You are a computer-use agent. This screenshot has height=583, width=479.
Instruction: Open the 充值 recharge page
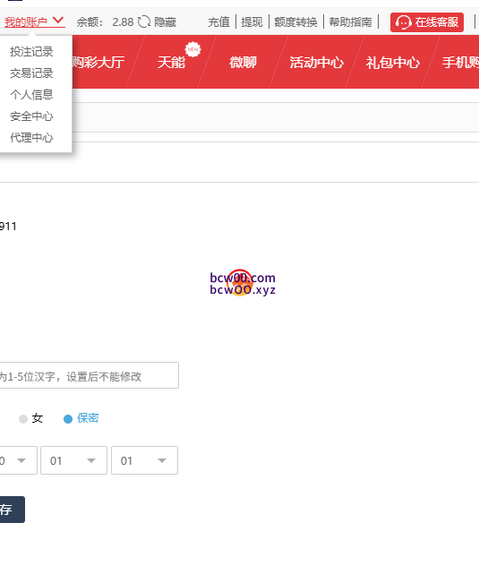coord(218,22)
